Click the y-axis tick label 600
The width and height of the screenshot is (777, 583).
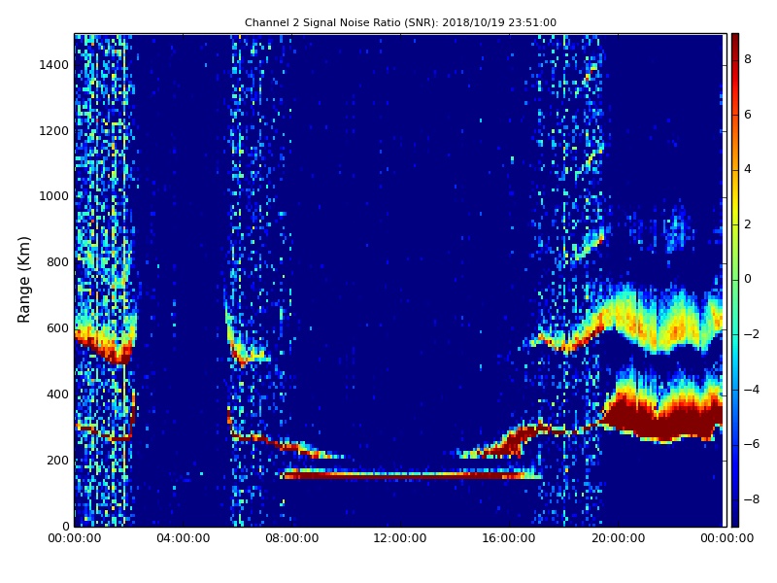[57, 328]
